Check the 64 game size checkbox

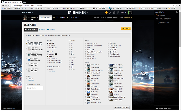pyautogui.click(x=69, y=52)
